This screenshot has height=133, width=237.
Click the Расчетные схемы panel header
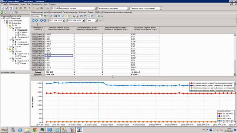[15, 72]
